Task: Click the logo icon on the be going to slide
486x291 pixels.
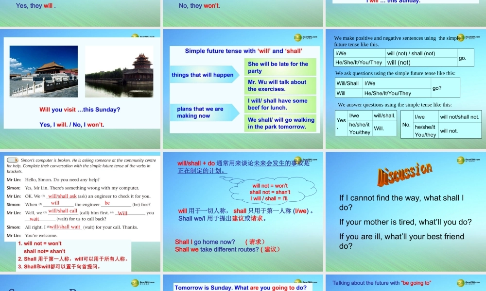Action: coord(461,283)
